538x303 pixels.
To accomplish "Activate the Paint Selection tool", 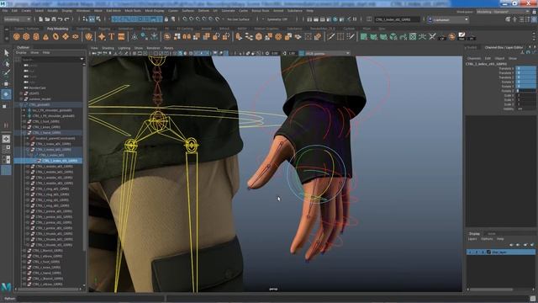I will (x=6, y=73).
